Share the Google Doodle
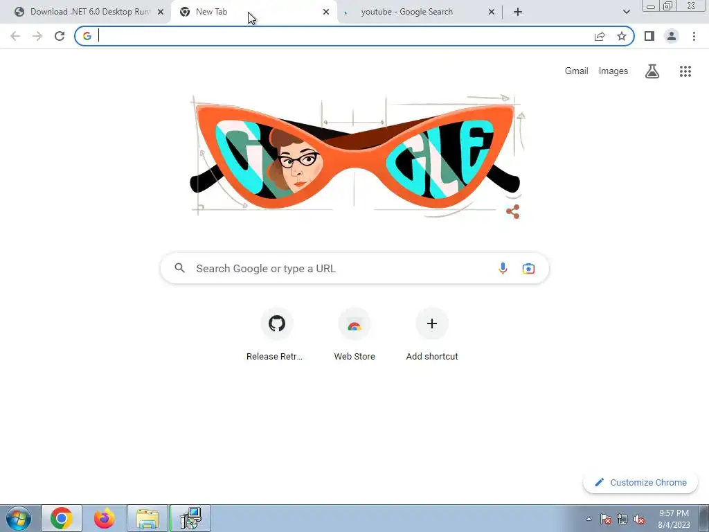709x532 pixels. click(513, 212)
